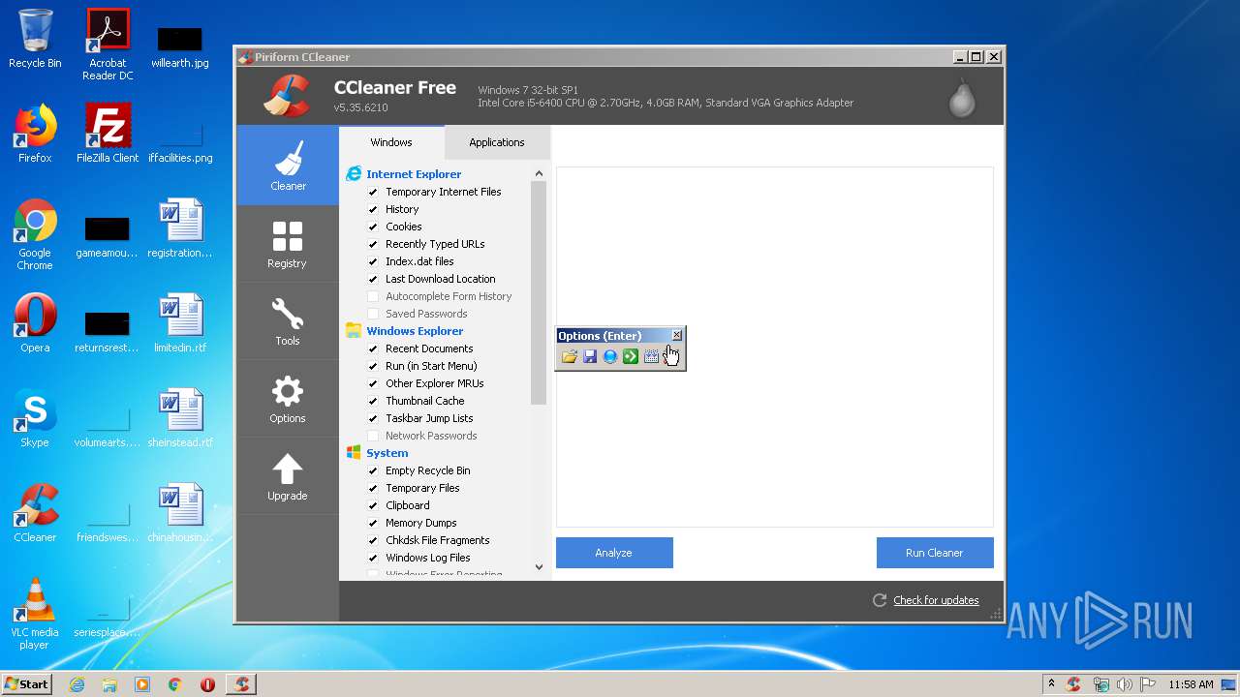The height and width of the screenshot is (697, 1240).
Task: Select 'Taskbar Jump Lists' text item
Action: tap(429, 418)
